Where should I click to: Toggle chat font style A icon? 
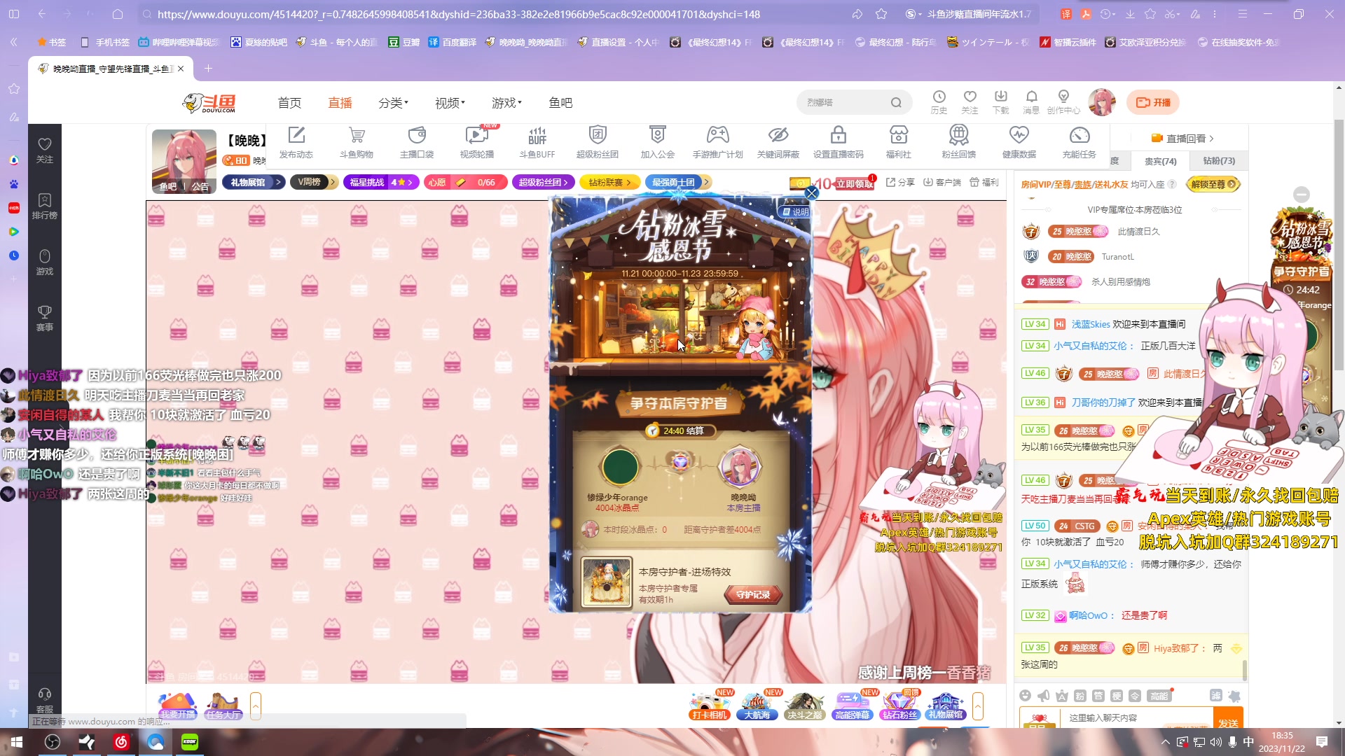(1062, 696)
